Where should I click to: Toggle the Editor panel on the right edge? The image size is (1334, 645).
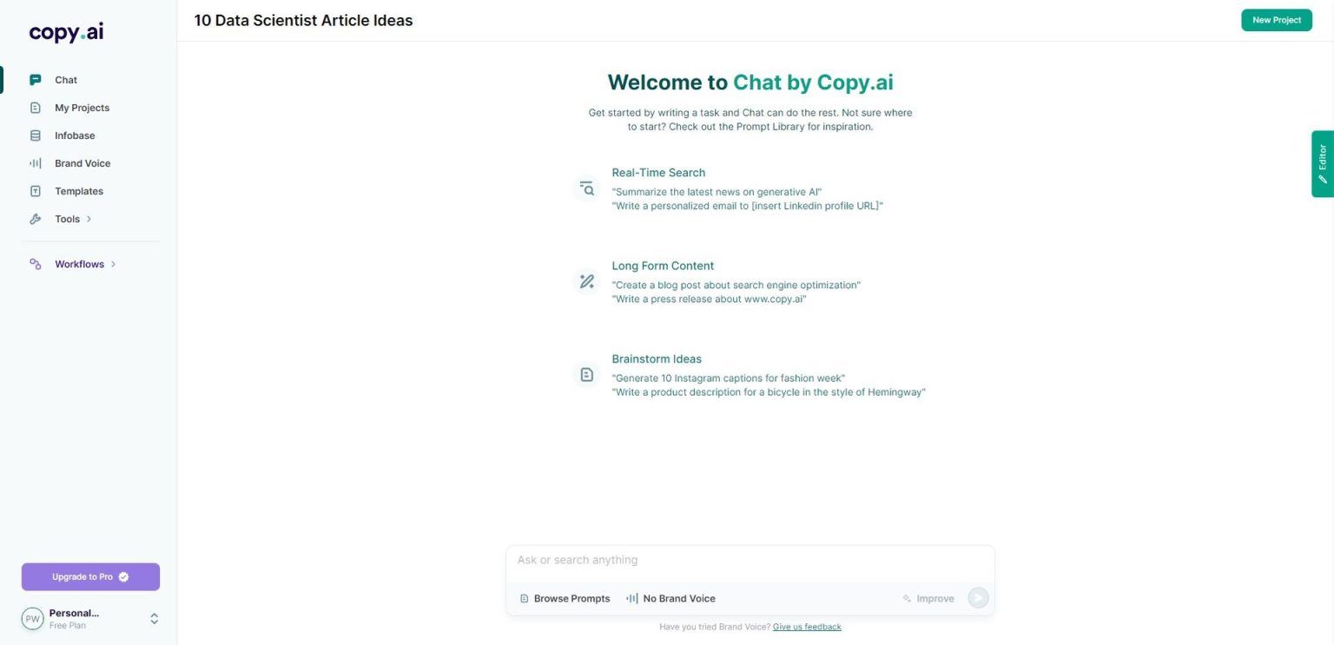click(1322, 163)
